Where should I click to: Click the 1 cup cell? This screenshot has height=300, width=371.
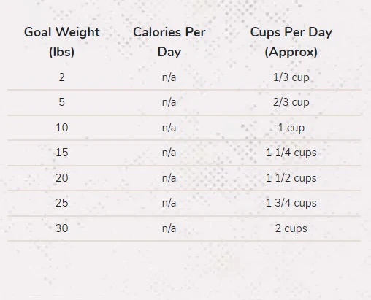point(291,128)
